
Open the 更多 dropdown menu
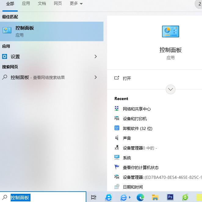[x=76, y=3]
